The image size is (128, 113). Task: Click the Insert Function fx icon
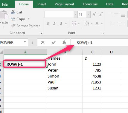point(64,42)
